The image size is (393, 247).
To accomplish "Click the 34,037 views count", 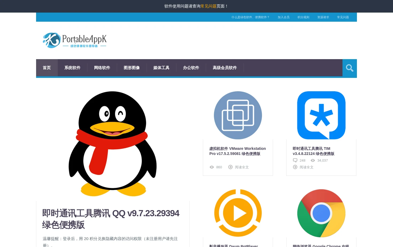I will [x=323, y=161].
